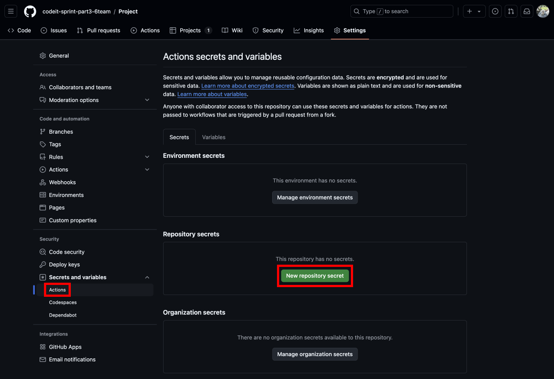The image size is (554, 379).
Task: Open the pull requests shortcut icon in header
Action: (510, 11)
